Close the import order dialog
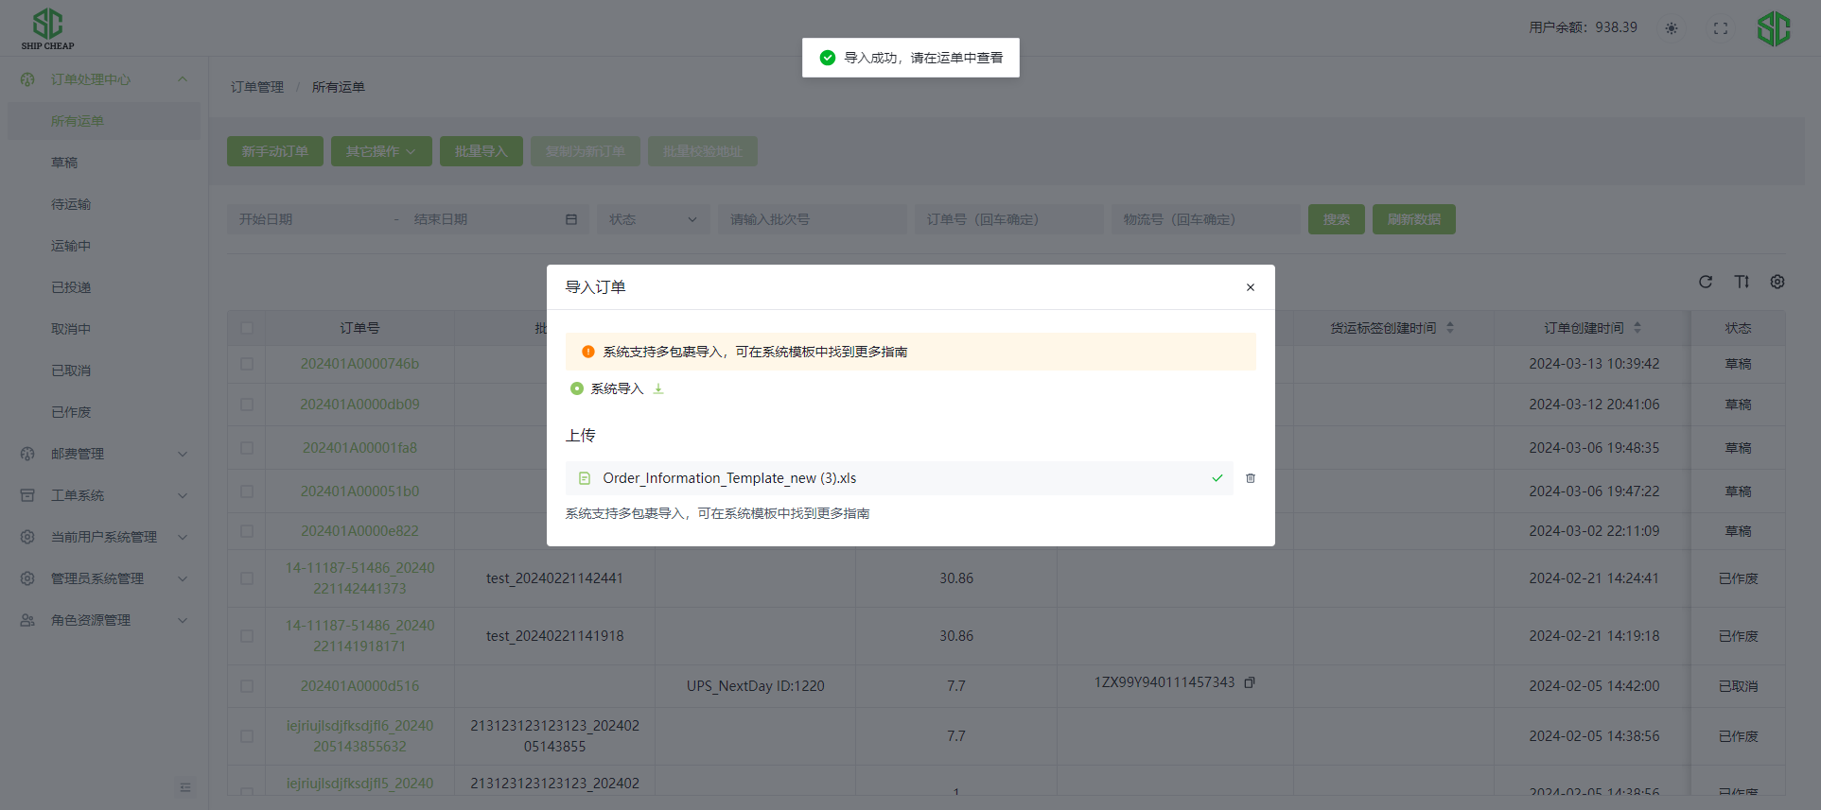 (x=1250, y=287)
